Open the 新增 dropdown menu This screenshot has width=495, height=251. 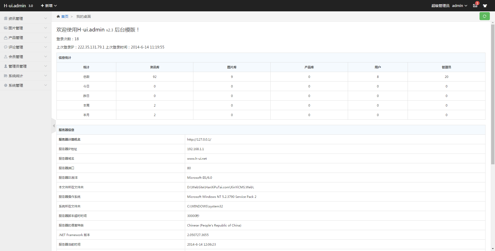tap(49, 6)
